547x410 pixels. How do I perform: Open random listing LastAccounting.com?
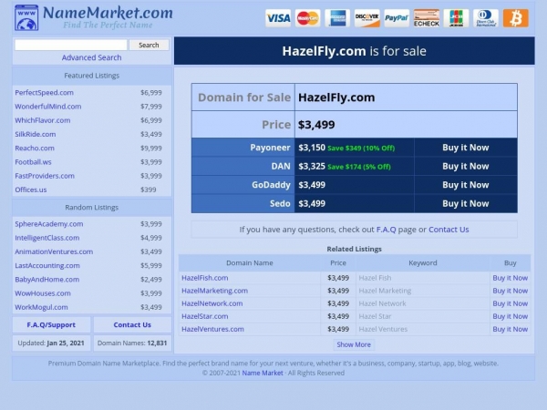click(x=47, y=266)
